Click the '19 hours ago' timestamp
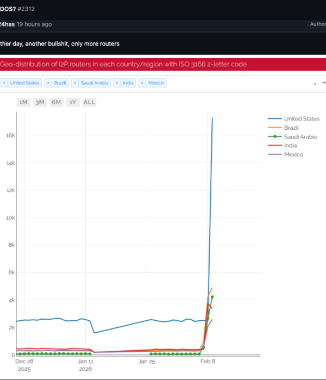This screenshot has height=380, width=326. point(34,24)
